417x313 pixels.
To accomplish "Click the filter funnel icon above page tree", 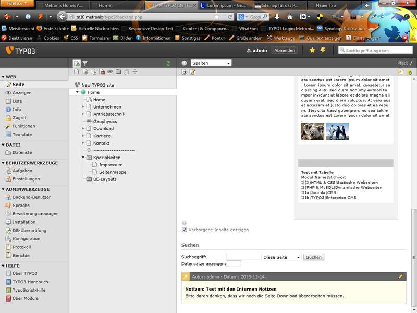I will (85, 63).
